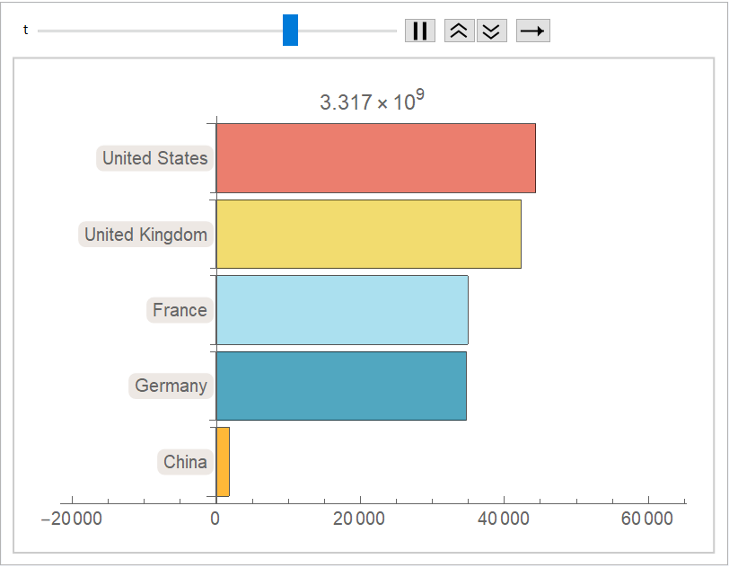Click the t slider track left of thumb

162,31
